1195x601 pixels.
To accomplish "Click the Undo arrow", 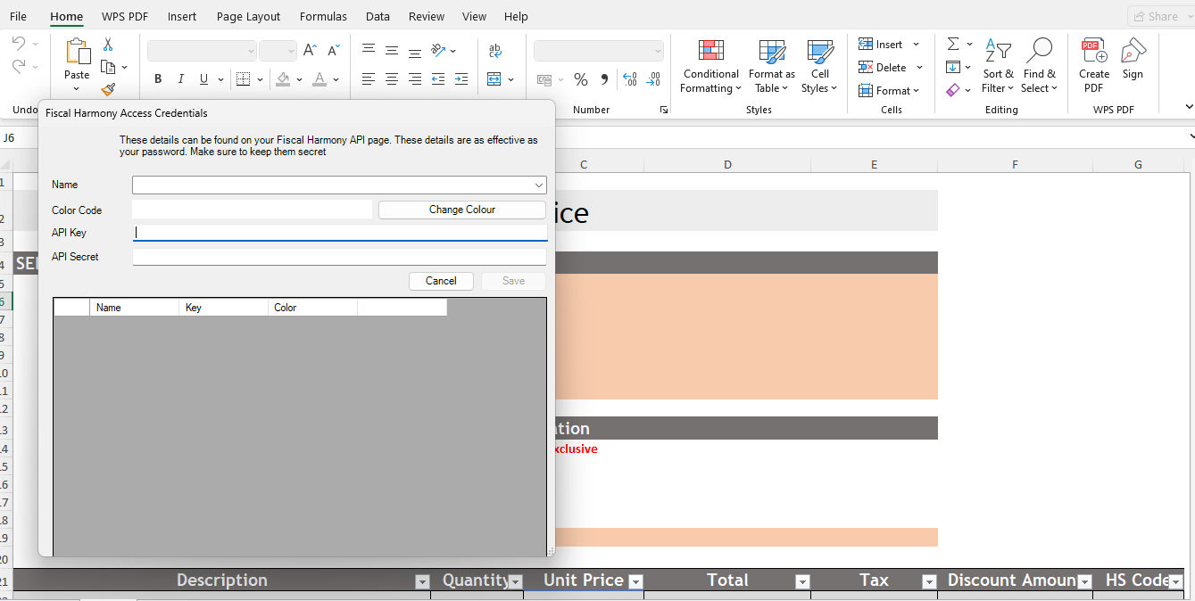I will (x=19, y=43).
